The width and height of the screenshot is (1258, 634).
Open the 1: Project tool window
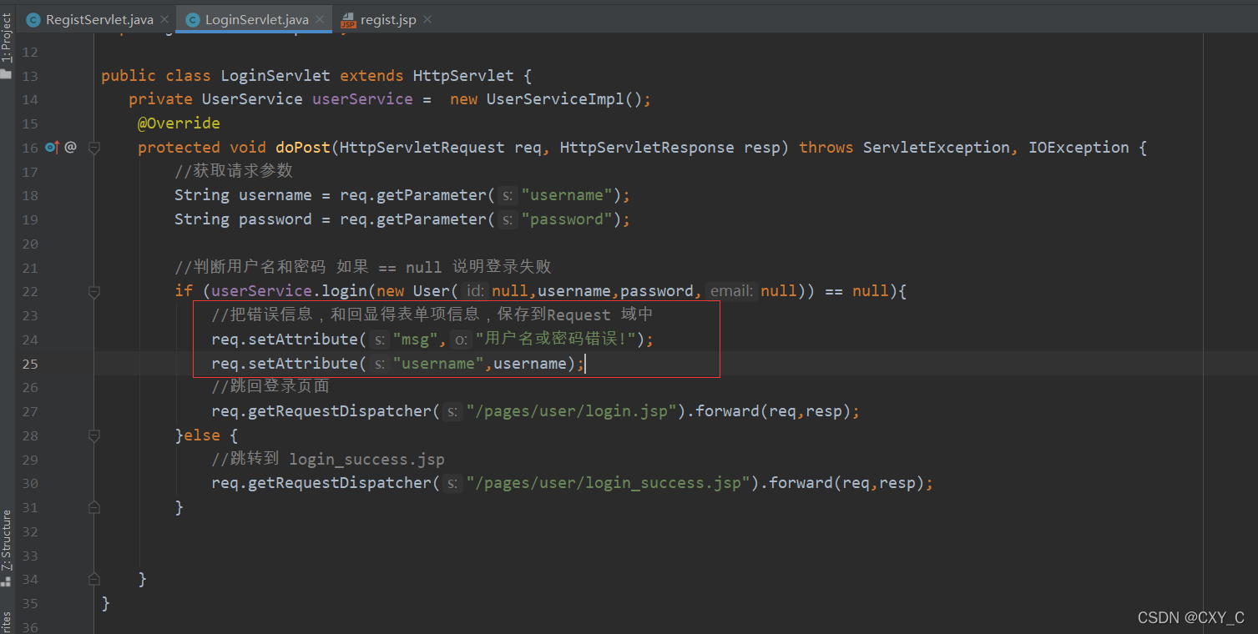pyautogui.click(x=7, y=38)
